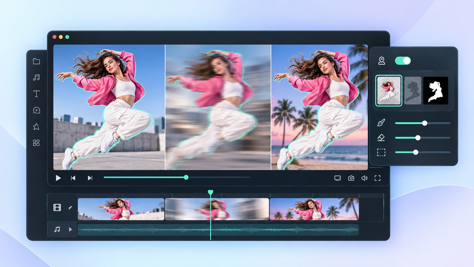Turn off the portrait cutout toggle switch

[x=403, y=61]
